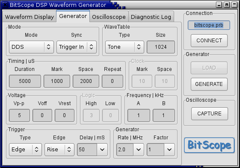
Task: Click the LOAD button
Action: pyautogui.click(x=209, y=68)
